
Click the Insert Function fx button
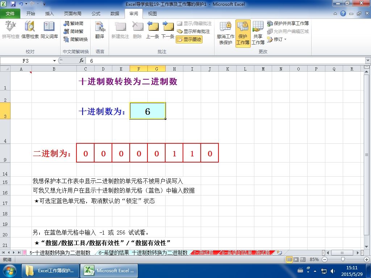[x=82, y=61]
